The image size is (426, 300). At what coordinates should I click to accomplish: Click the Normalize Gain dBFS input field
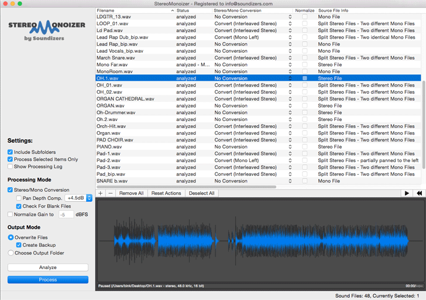pos(66,215)
